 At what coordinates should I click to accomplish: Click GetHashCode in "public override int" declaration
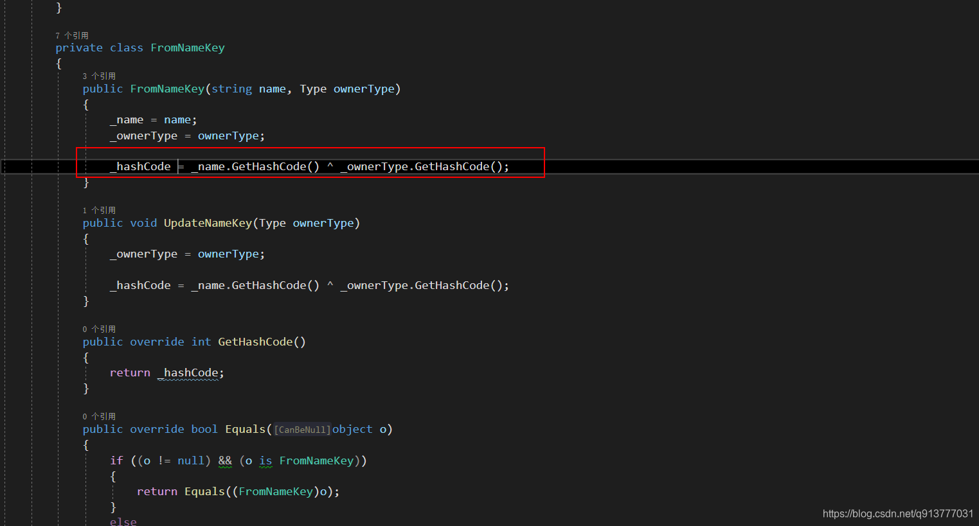coord(255,342)
